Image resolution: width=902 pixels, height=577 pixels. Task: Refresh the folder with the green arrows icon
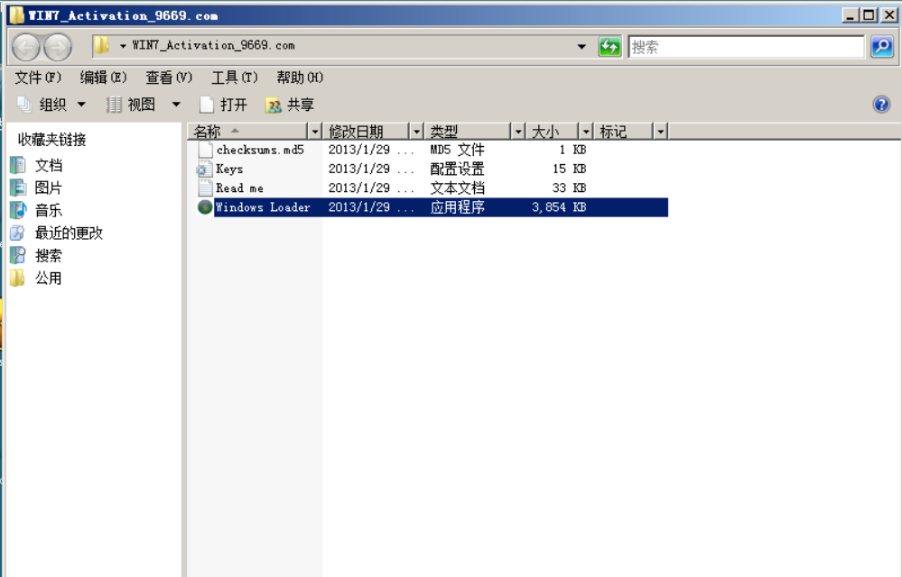(609, 47)
